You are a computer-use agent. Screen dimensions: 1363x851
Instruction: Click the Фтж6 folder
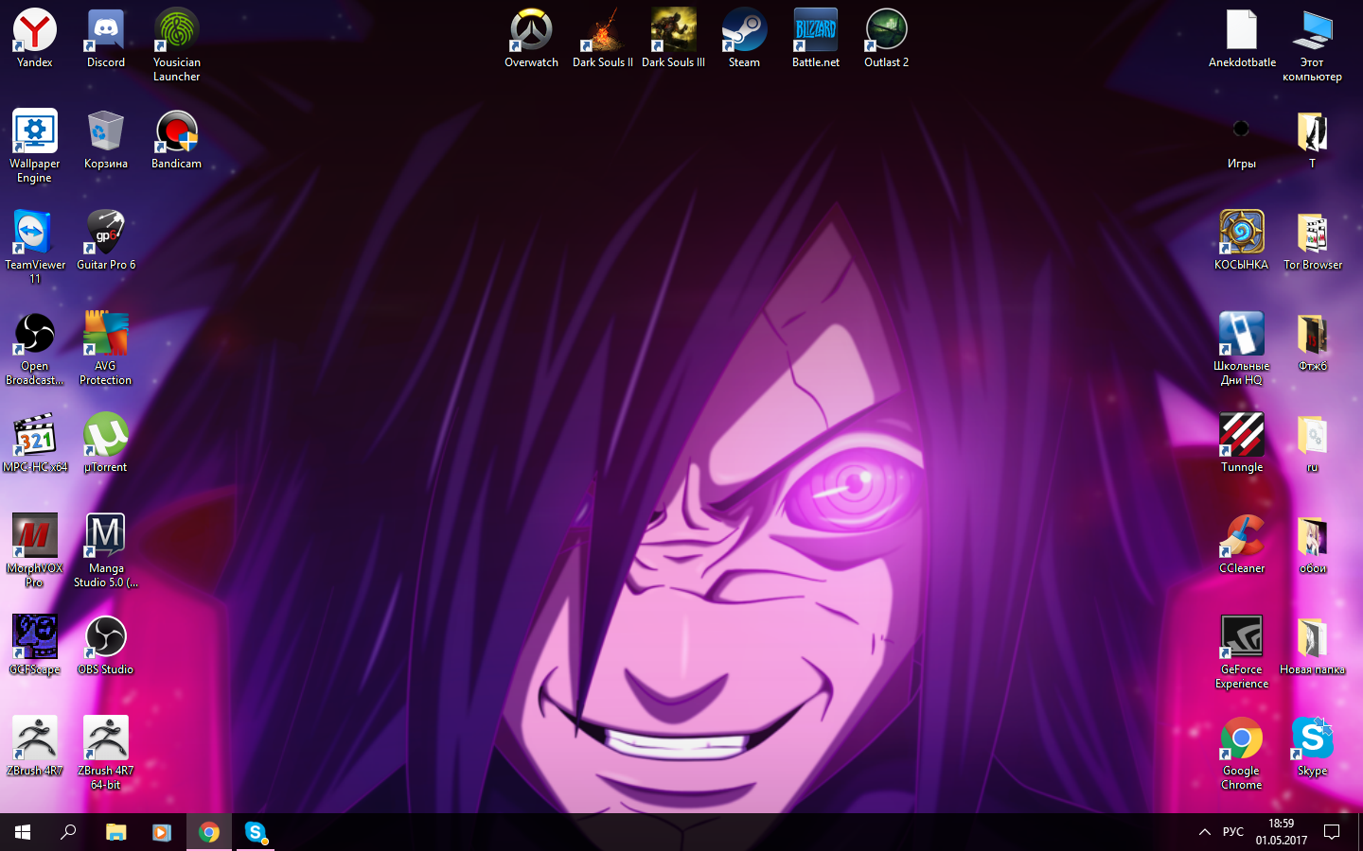coord(1313,342)
